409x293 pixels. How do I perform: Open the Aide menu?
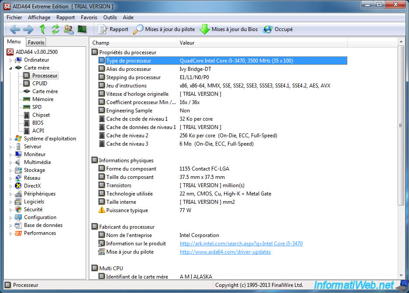tap(128, 17)
